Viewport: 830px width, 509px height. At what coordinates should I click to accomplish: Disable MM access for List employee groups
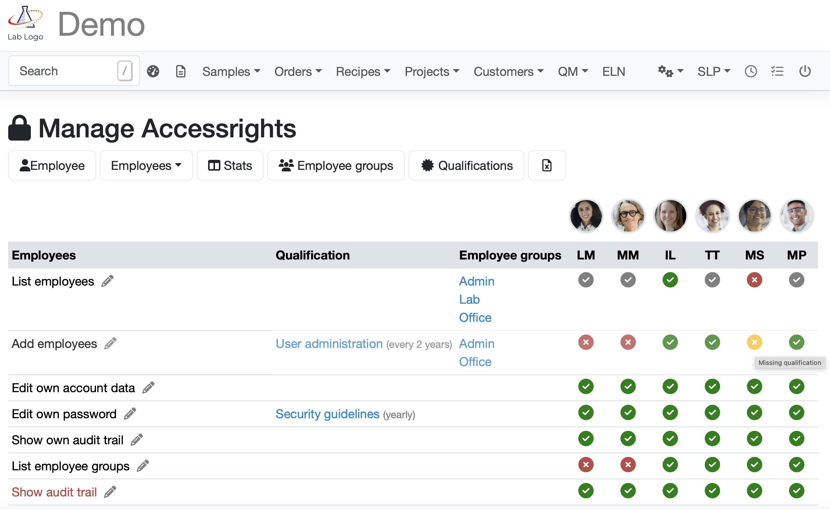tap(628, 465)
